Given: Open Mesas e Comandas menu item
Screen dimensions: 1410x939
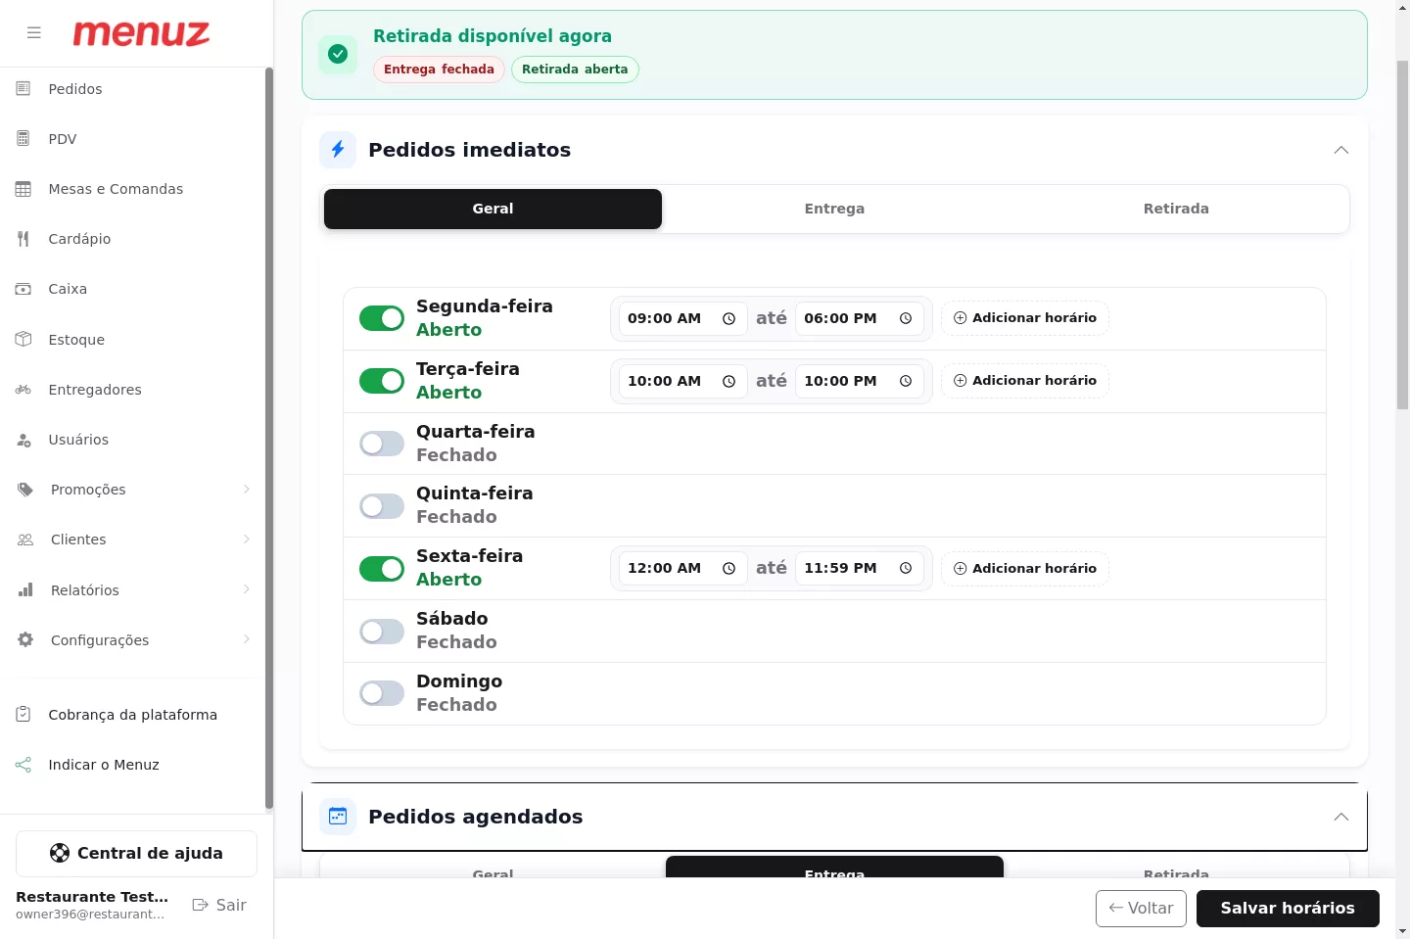Looking at the screenshot, I should click(133, 189).
